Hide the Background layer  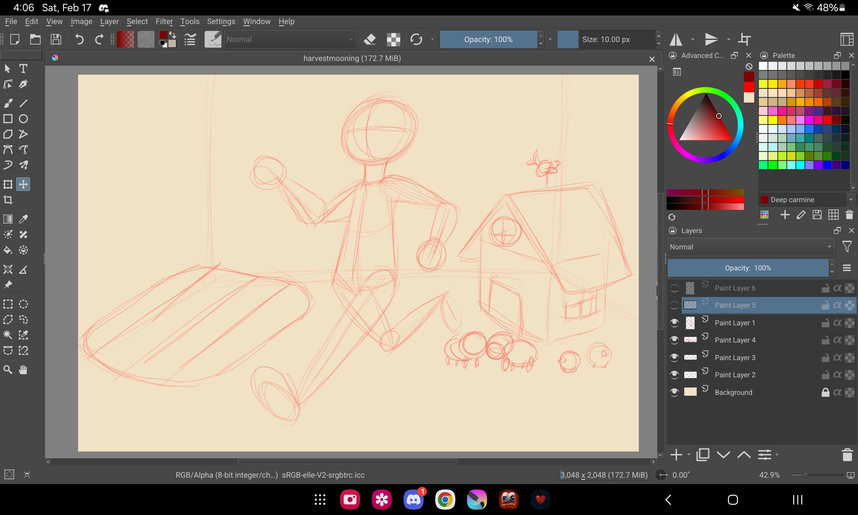pyautogui.click(x=674, y=392)
